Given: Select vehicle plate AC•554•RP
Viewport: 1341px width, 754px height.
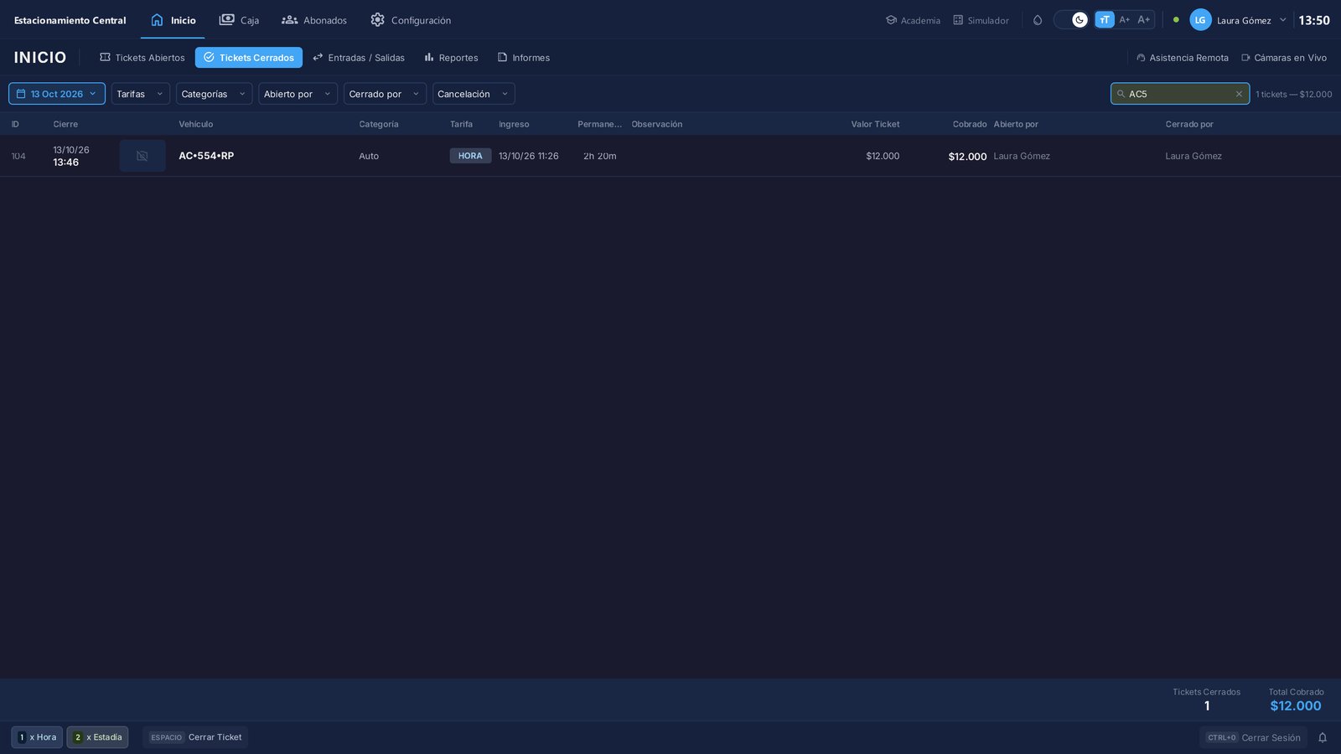Looking at the screenshot, I should tap(206, 156).
